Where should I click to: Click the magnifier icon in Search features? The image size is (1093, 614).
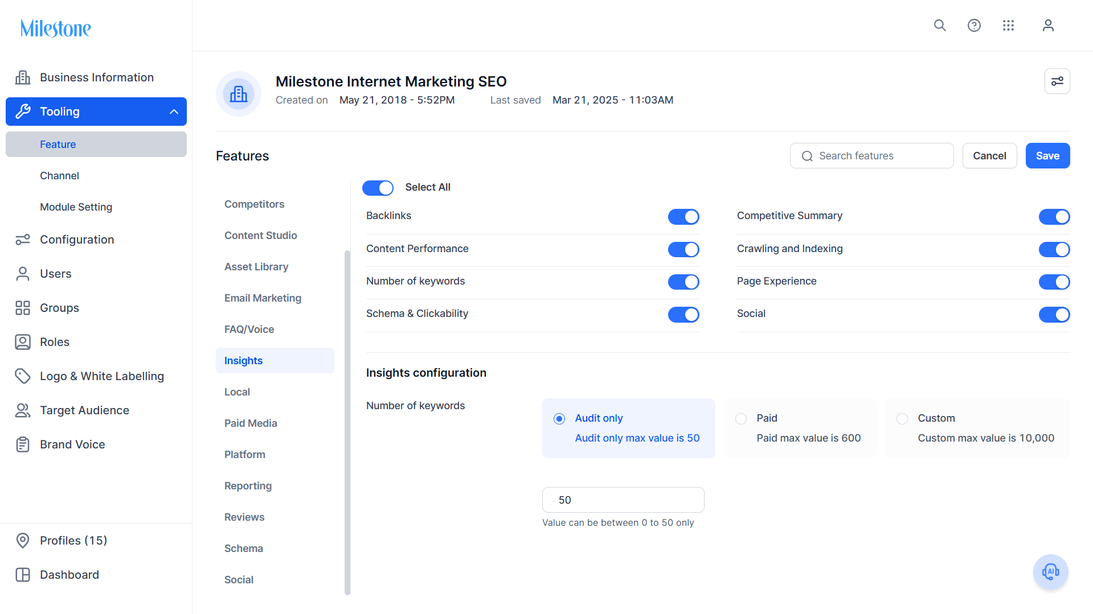807,156
